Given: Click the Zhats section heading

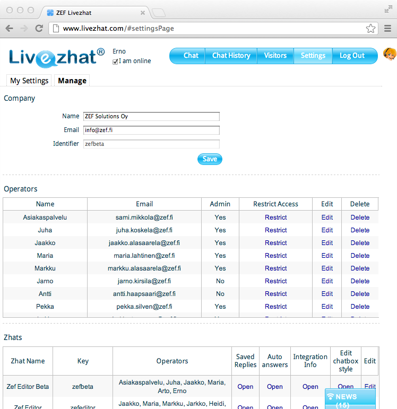Looking at the screenshot, I should pos(13,337).
